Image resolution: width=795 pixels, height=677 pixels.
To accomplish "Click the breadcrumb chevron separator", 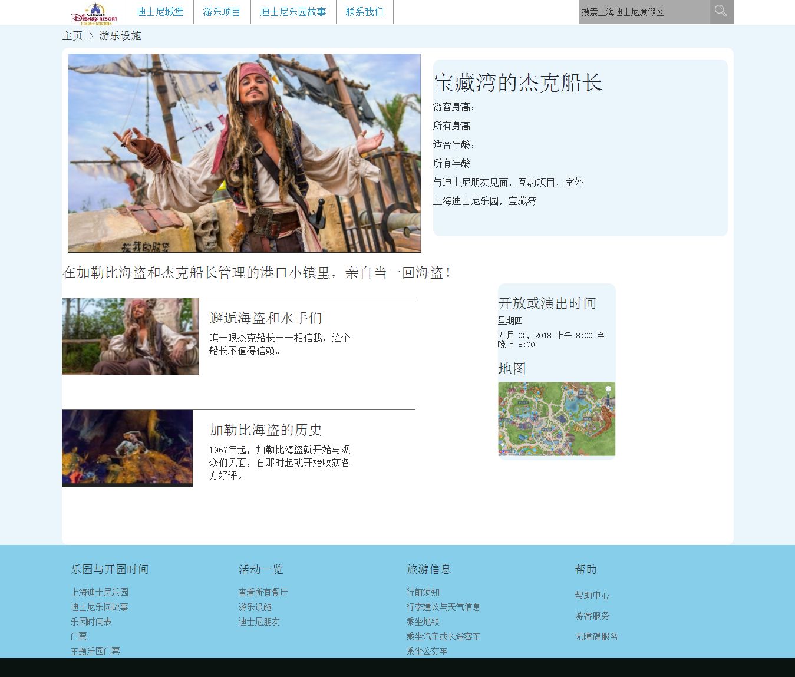I will 91,36.
